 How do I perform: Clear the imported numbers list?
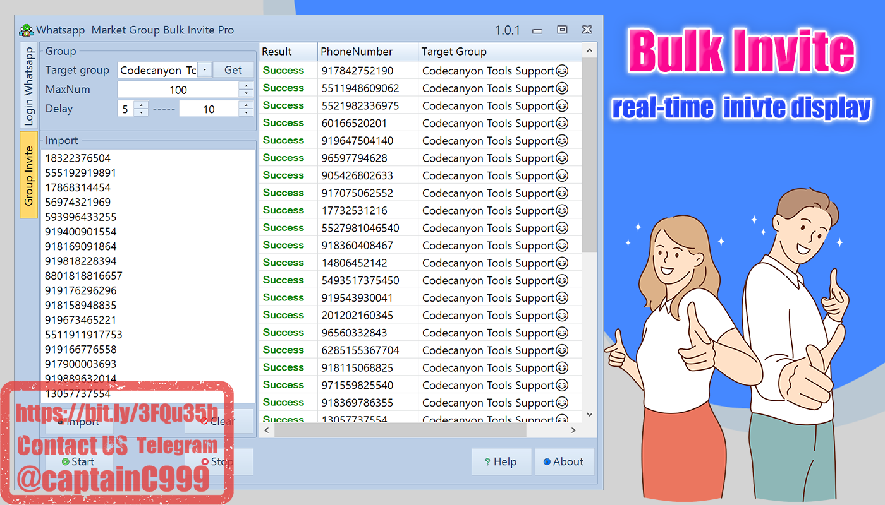(x=219, y=422)
